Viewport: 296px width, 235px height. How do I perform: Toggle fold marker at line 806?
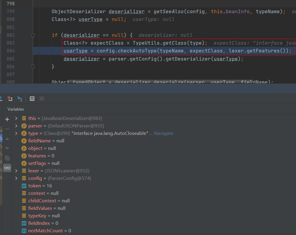pos(33,66)
